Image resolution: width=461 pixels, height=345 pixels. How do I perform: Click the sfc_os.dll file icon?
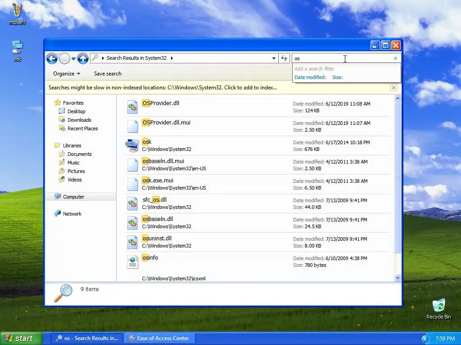[x=132, y=203]
